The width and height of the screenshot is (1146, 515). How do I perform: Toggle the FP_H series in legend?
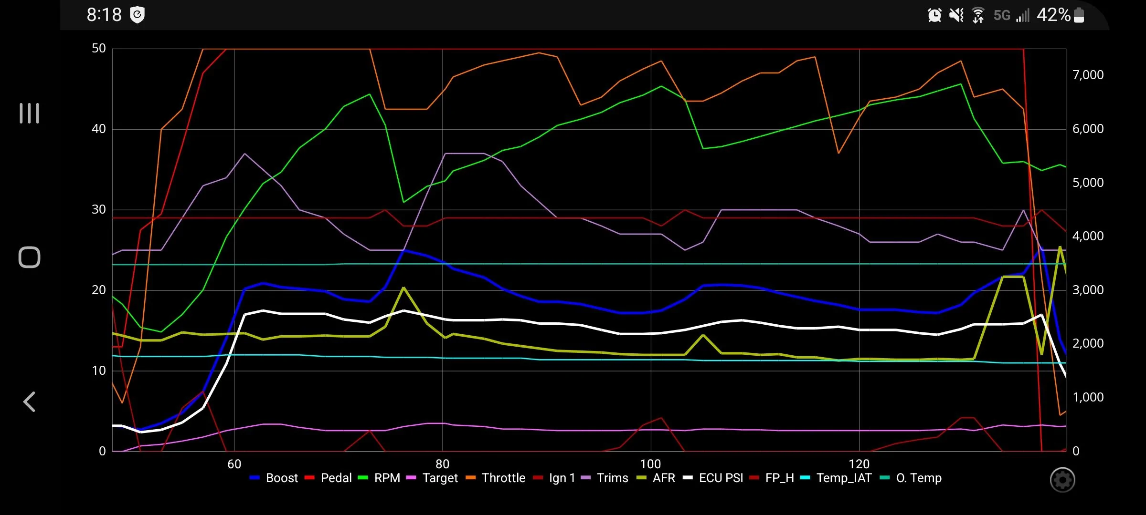[x=772, y=478]
